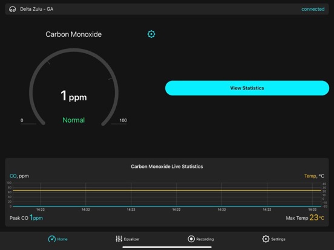Click the Peak CO 1ppm value
334x250 pixels.
point(26,217)
